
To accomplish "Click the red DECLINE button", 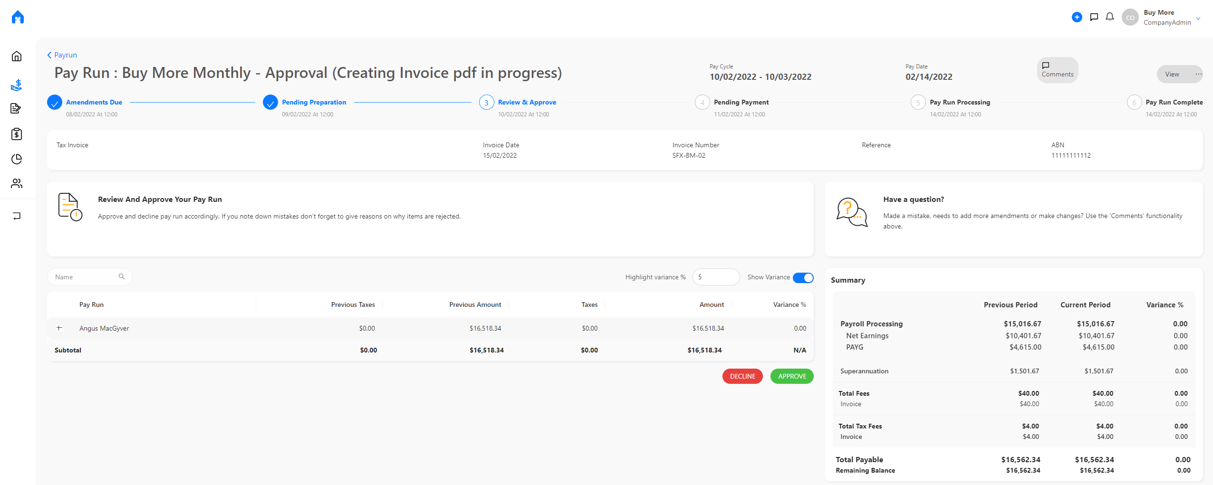I will click(x=742, y=376).
